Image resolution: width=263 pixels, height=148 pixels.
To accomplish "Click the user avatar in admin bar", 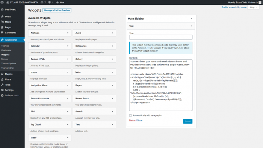I will (260, 2).
